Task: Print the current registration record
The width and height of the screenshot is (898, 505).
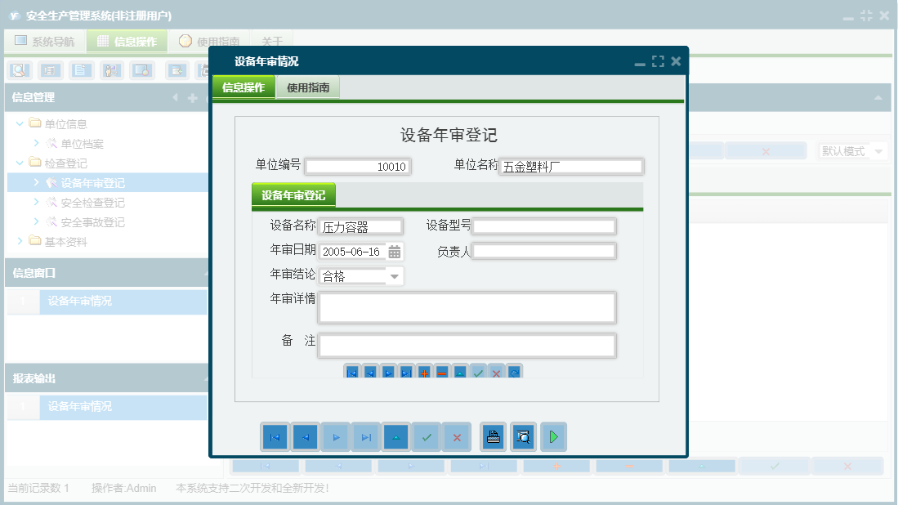Action: (494, 436)
